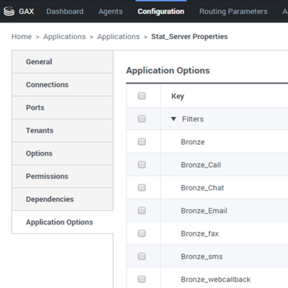Open the Routing Parameters menu
288x288 pixels.
(x=233, y=12)
